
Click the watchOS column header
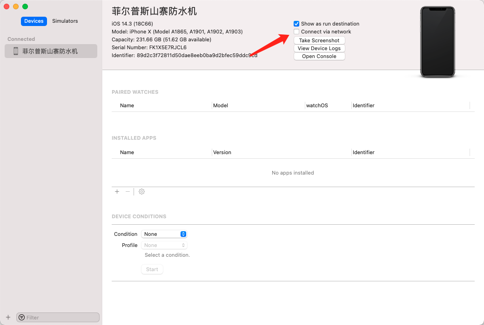(317, 105)
